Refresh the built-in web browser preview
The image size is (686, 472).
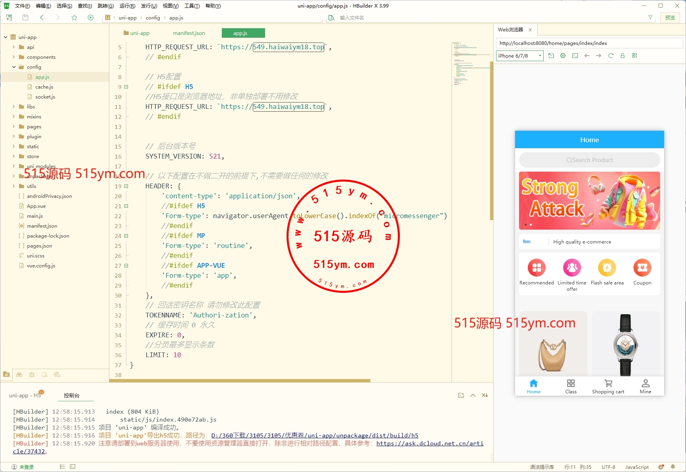tap(610, 56)
